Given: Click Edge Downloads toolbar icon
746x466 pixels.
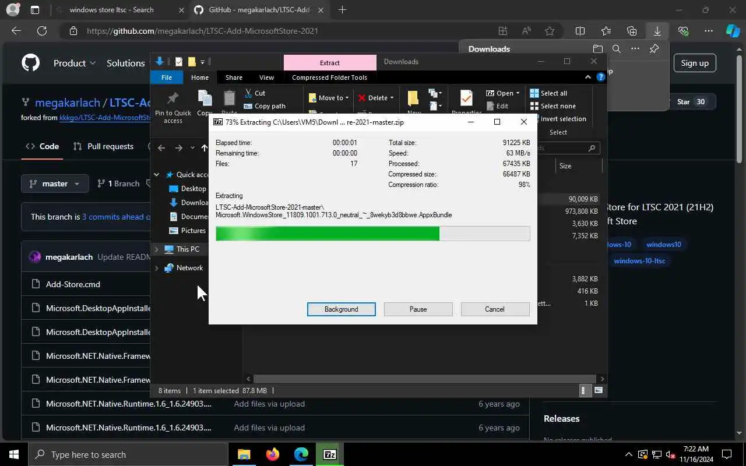Looking at the screenshot, I should pos(657,31).
